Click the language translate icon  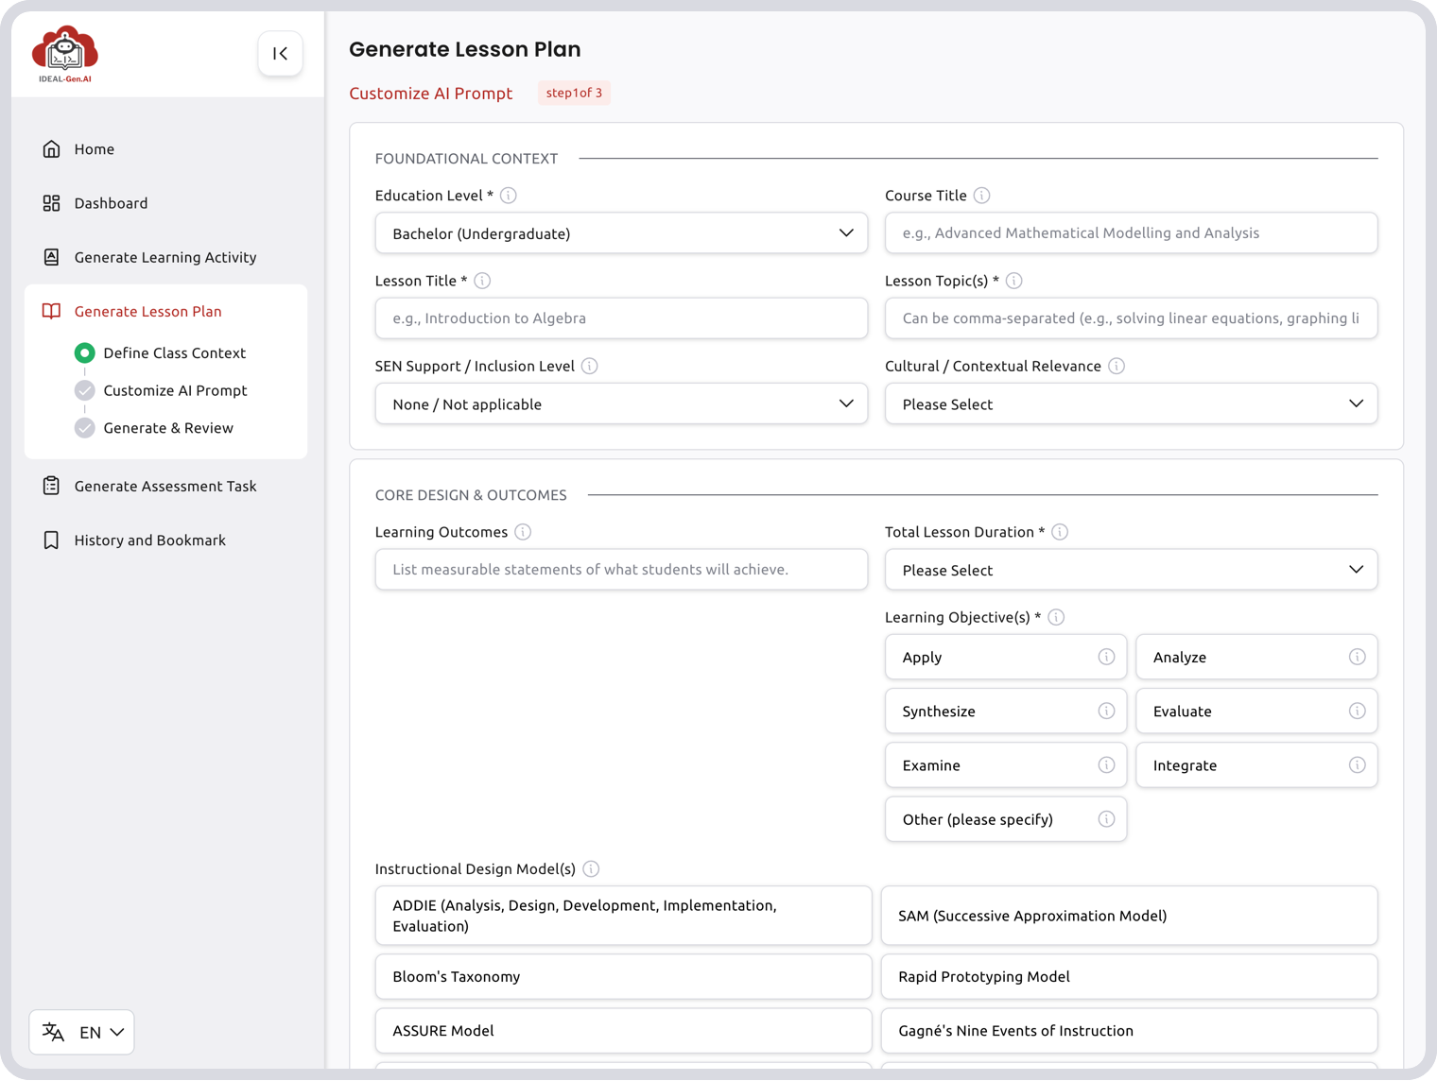(53, 1032)
